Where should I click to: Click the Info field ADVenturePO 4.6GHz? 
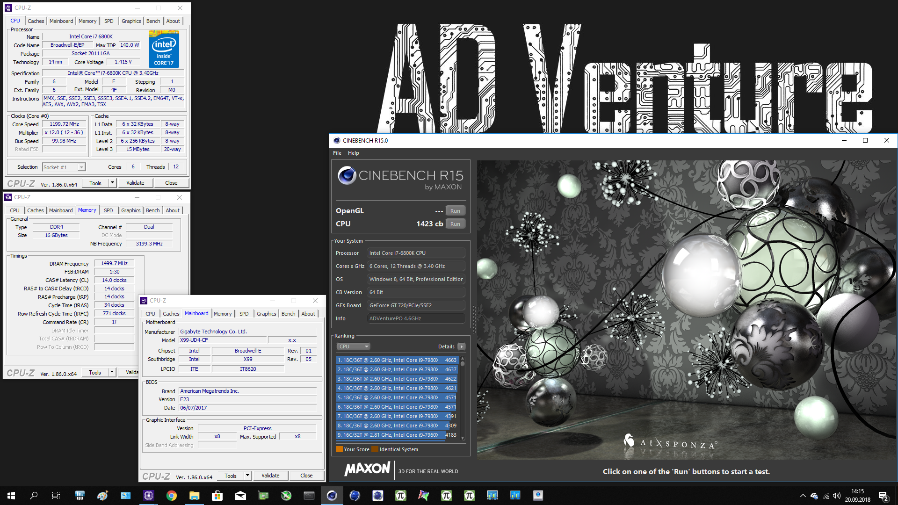pyautogui.click(x=416, y=318)
